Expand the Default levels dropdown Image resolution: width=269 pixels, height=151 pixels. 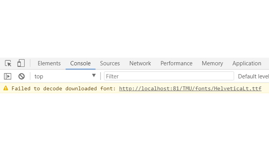point(253,76)
